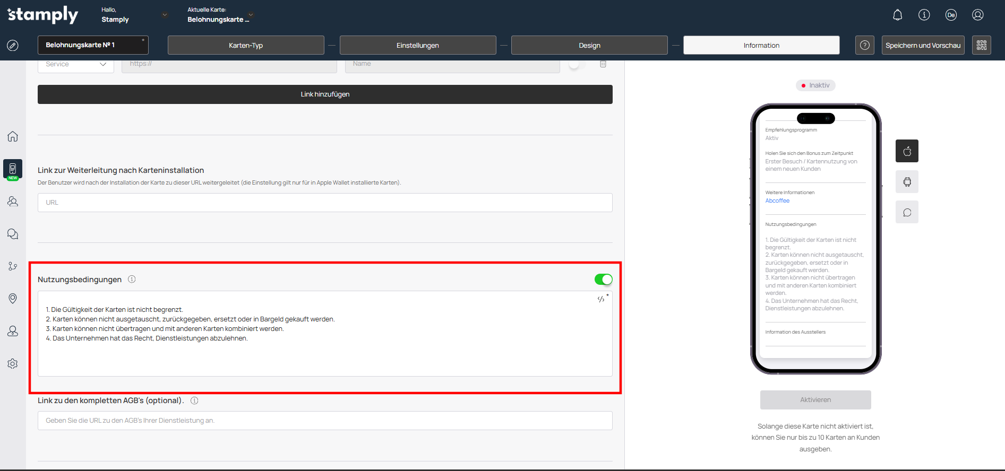This screenshot has width=1005, height=471.
Task: Open the notifications bell icon
Action: pos(897,15)
